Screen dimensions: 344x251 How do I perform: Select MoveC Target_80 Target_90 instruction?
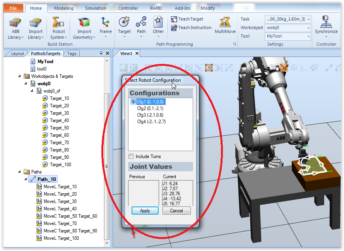[67, 231]
